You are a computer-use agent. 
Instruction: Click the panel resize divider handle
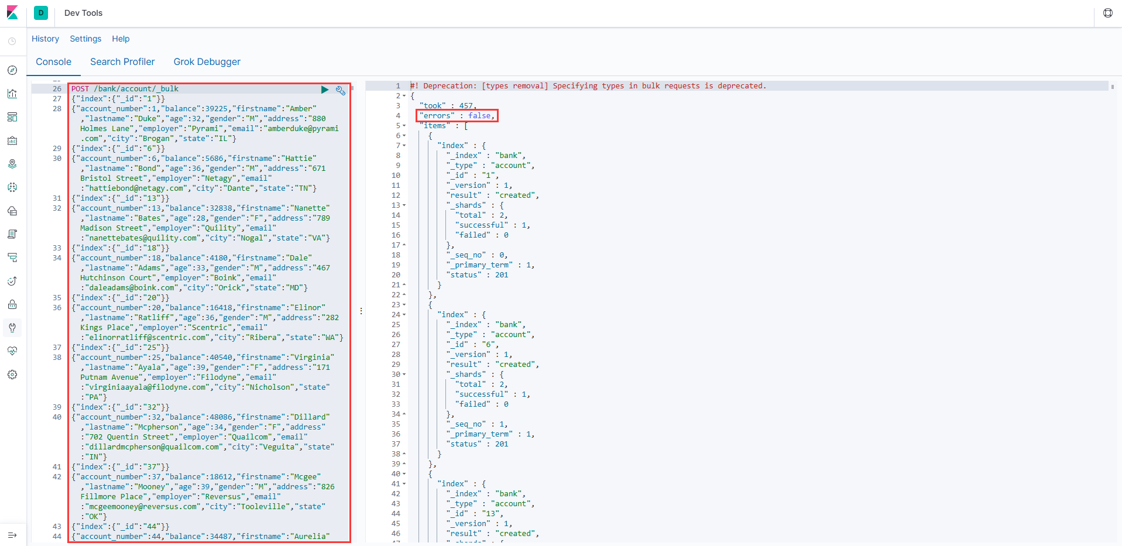361,311
